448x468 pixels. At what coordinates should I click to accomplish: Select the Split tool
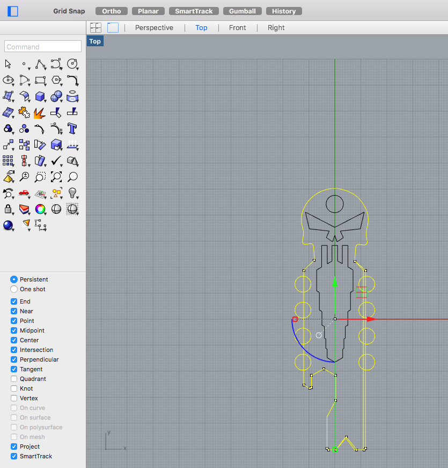pos(72,112)
